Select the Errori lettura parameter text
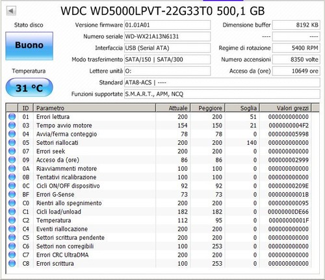Viewport: 325px width, 280px height. point(53,117)
